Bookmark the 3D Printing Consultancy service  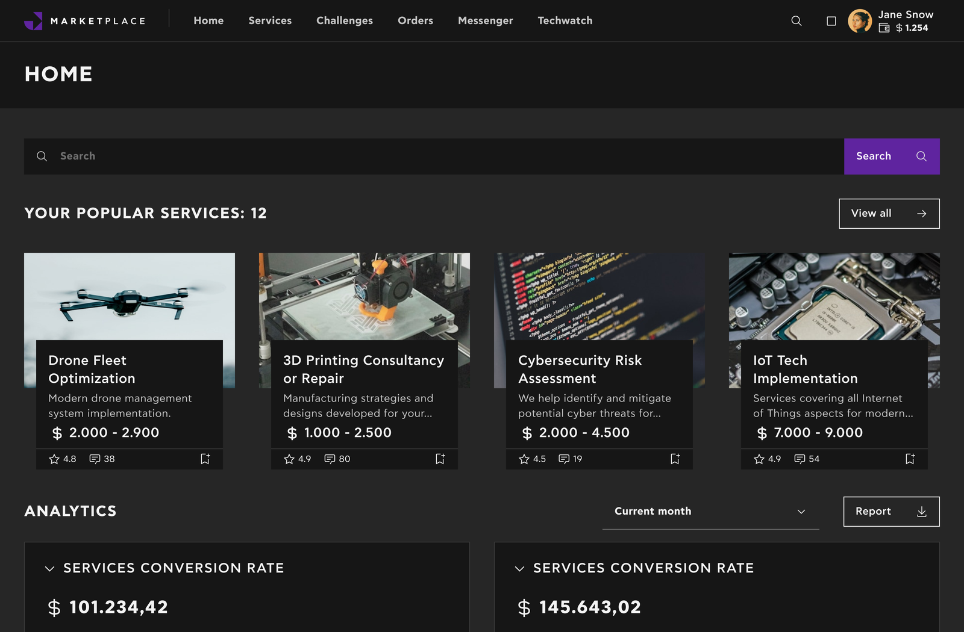click(440, 459)
